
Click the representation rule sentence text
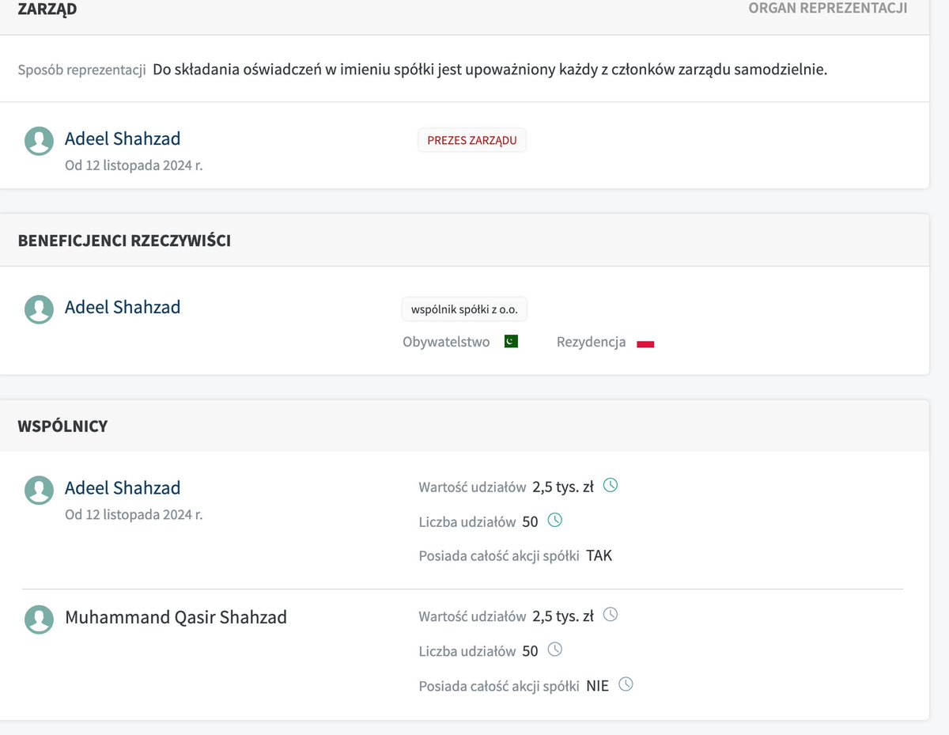pos(490,70)
